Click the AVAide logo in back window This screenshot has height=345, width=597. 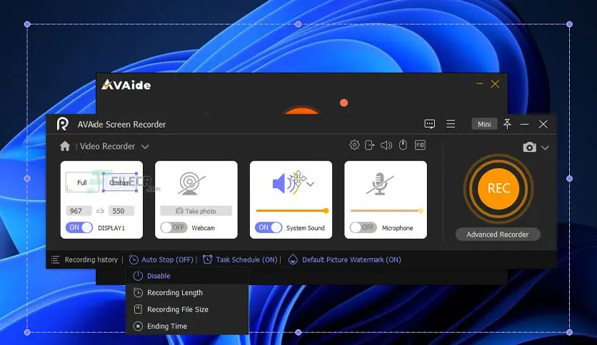[x=126, y=84]
